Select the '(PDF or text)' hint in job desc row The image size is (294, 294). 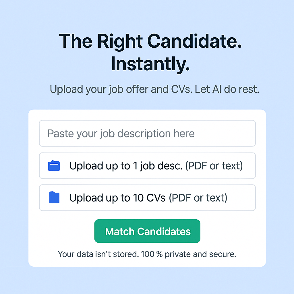pyautogui.click(x=214, y=166)
